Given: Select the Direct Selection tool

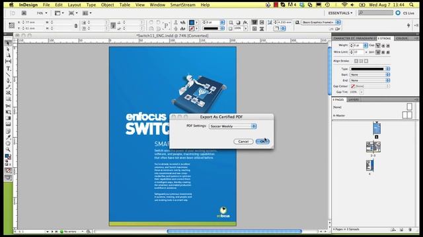Looking at the screenshot, I should pyautogui.click(x=8, y=50).
